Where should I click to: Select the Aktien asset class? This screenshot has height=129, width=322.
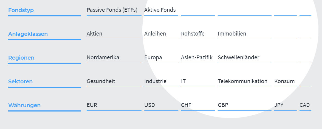click(x=94, y=34)
